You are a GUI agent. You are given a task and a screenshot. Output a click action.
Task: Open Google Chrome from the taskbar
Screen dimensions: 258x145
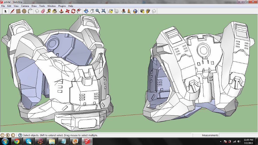[17, 141]
